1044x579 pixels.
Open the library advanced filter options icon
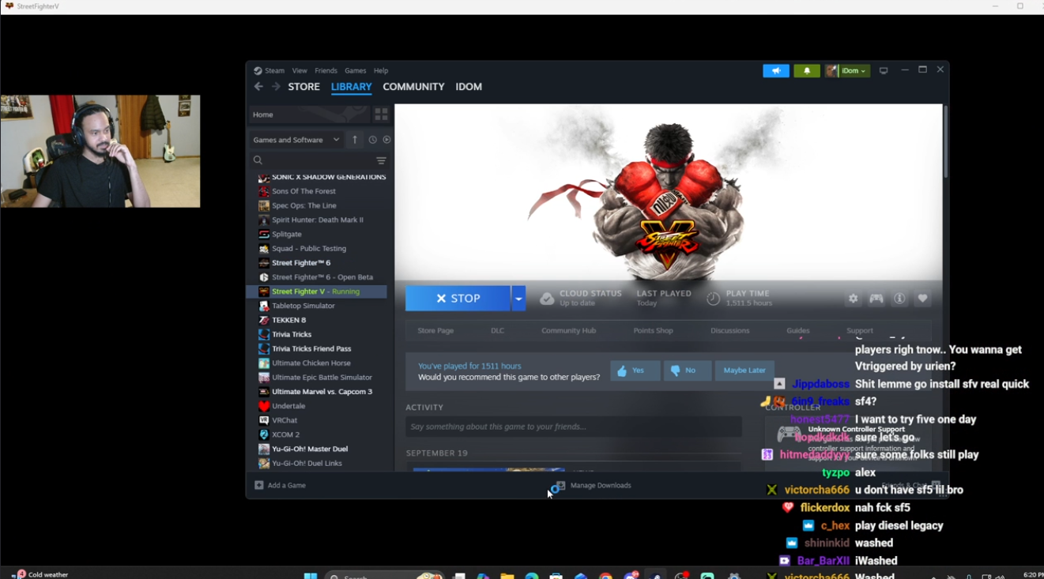[381, 160]
